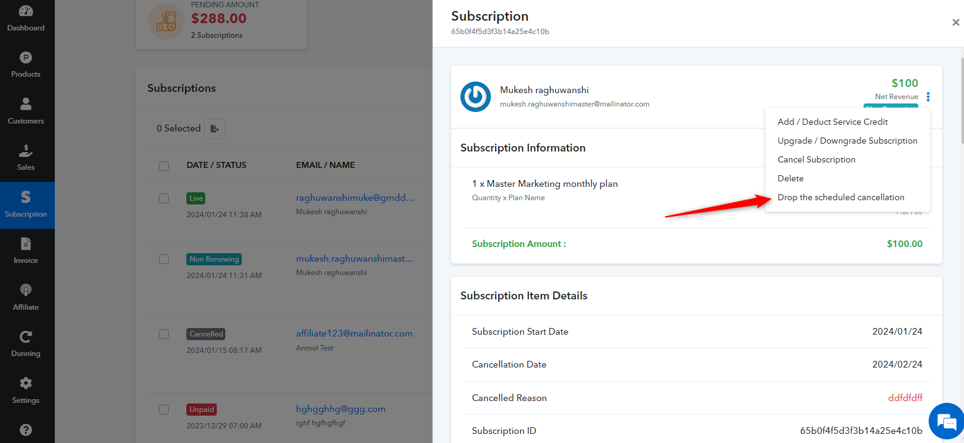Open the Subscription sidebar icon
964x443 pixels.
(x=26, y=197)
